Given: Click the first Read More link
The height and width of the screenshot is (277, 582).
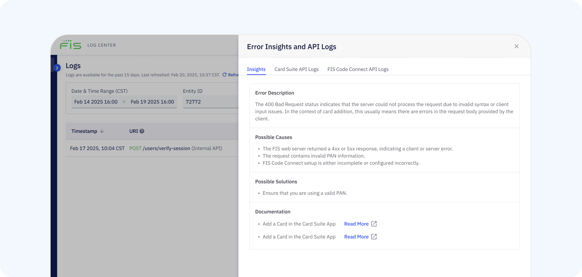Looking at the screenshot, I should (x=356, y=224).
